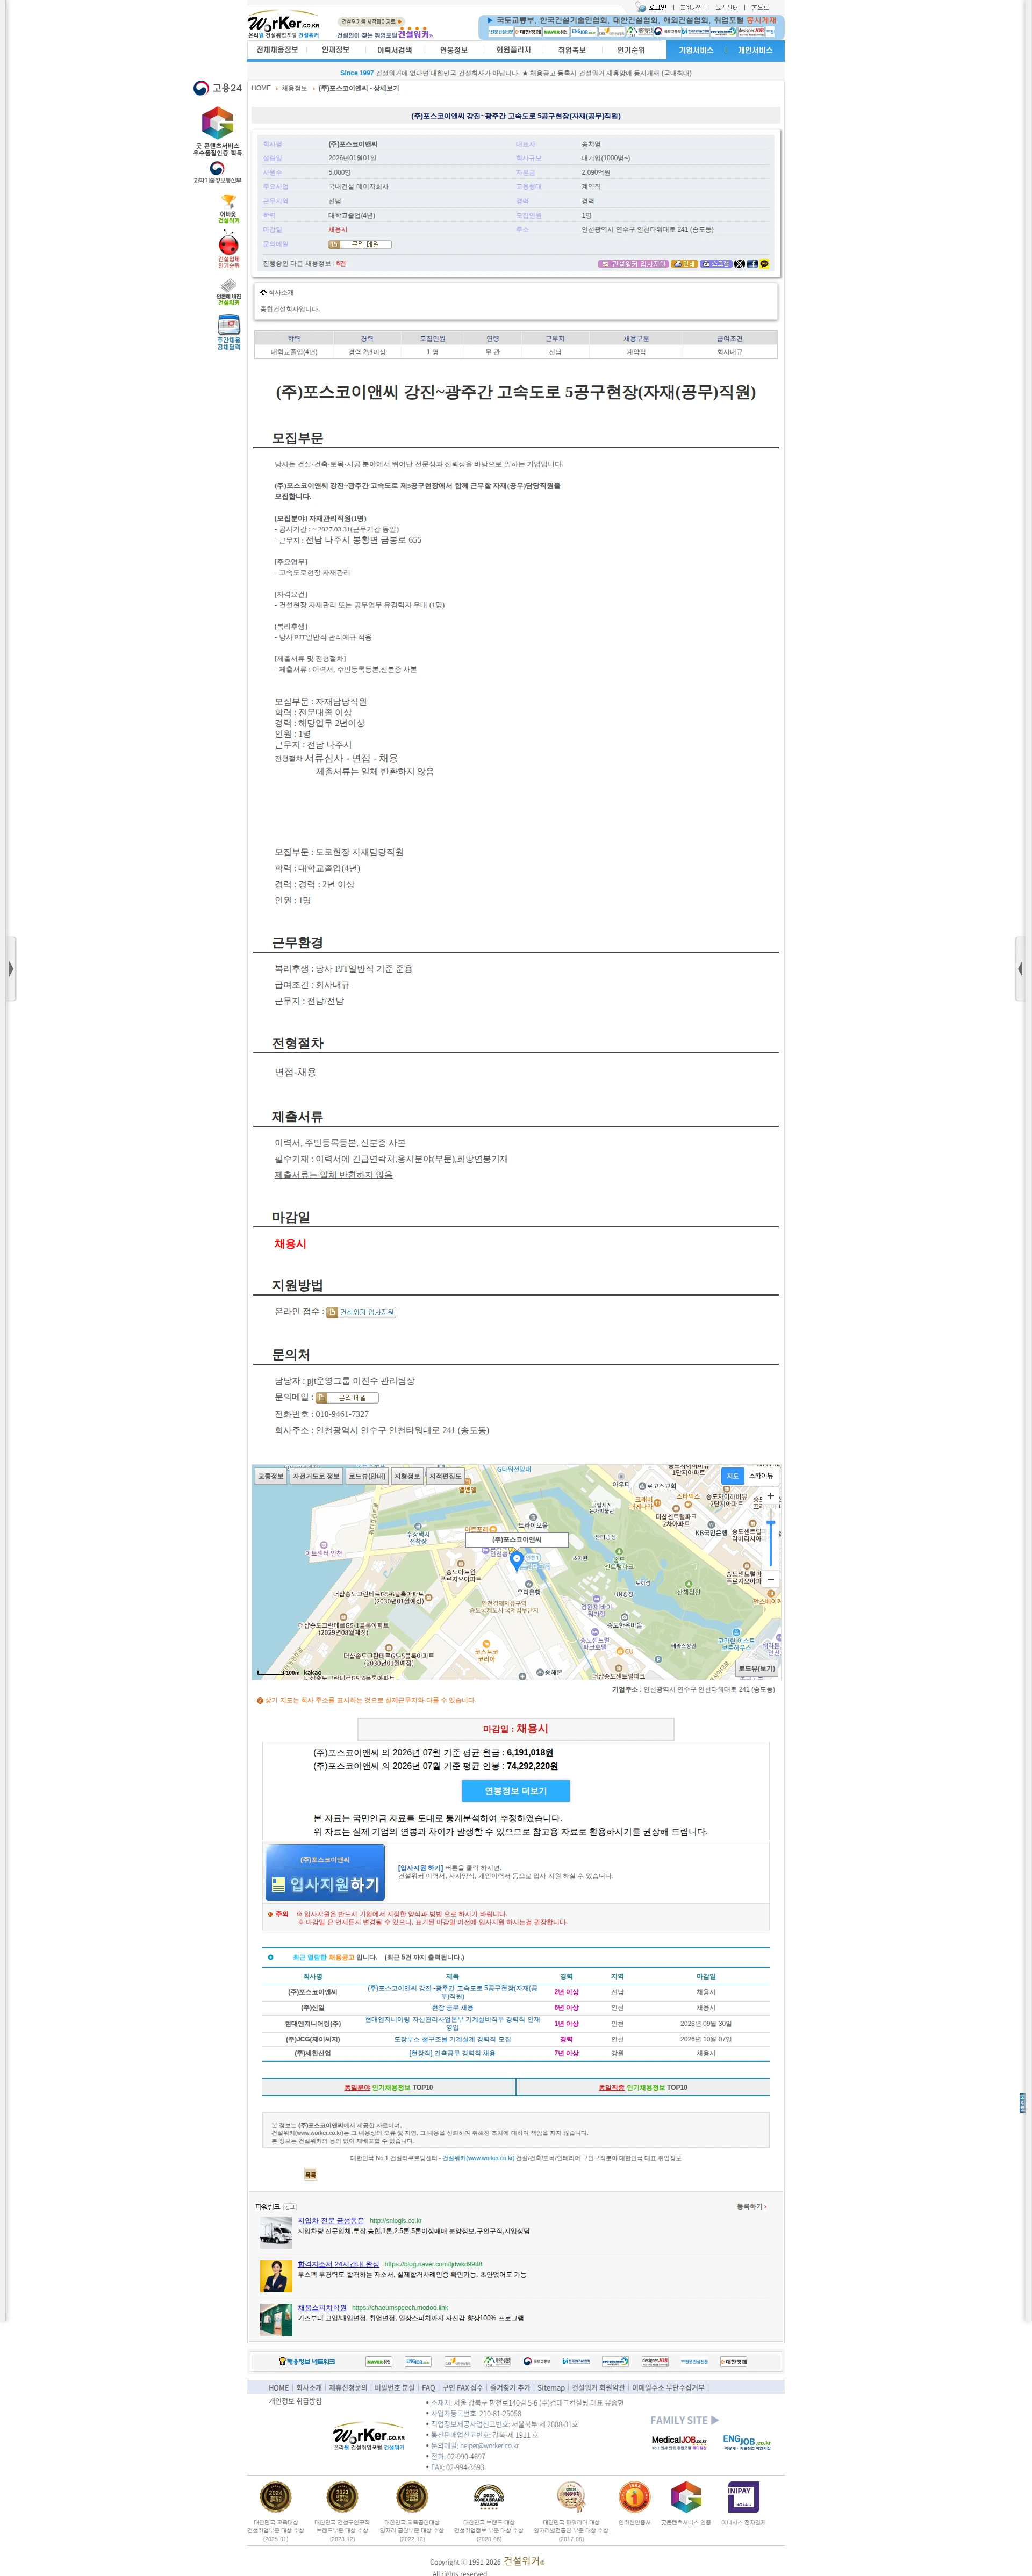
Task: Zoom out the map with the minus button
Action: click(x=770, y=1579)
